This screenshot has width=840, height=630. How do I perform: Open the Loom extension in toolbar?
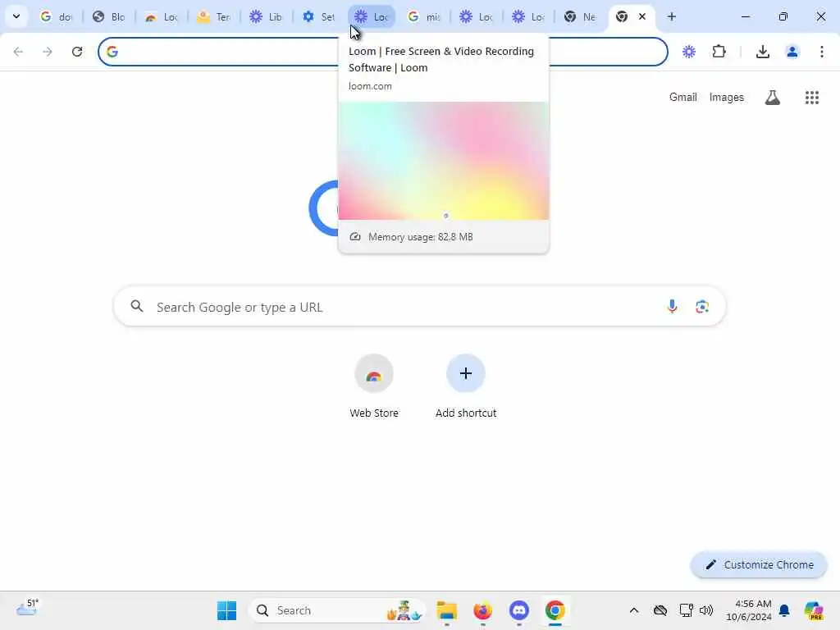coord(689,52)
